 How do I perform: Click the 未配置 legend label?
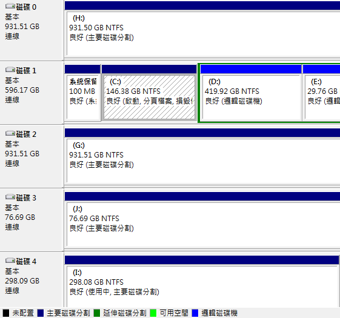click(x=23, y=313)
